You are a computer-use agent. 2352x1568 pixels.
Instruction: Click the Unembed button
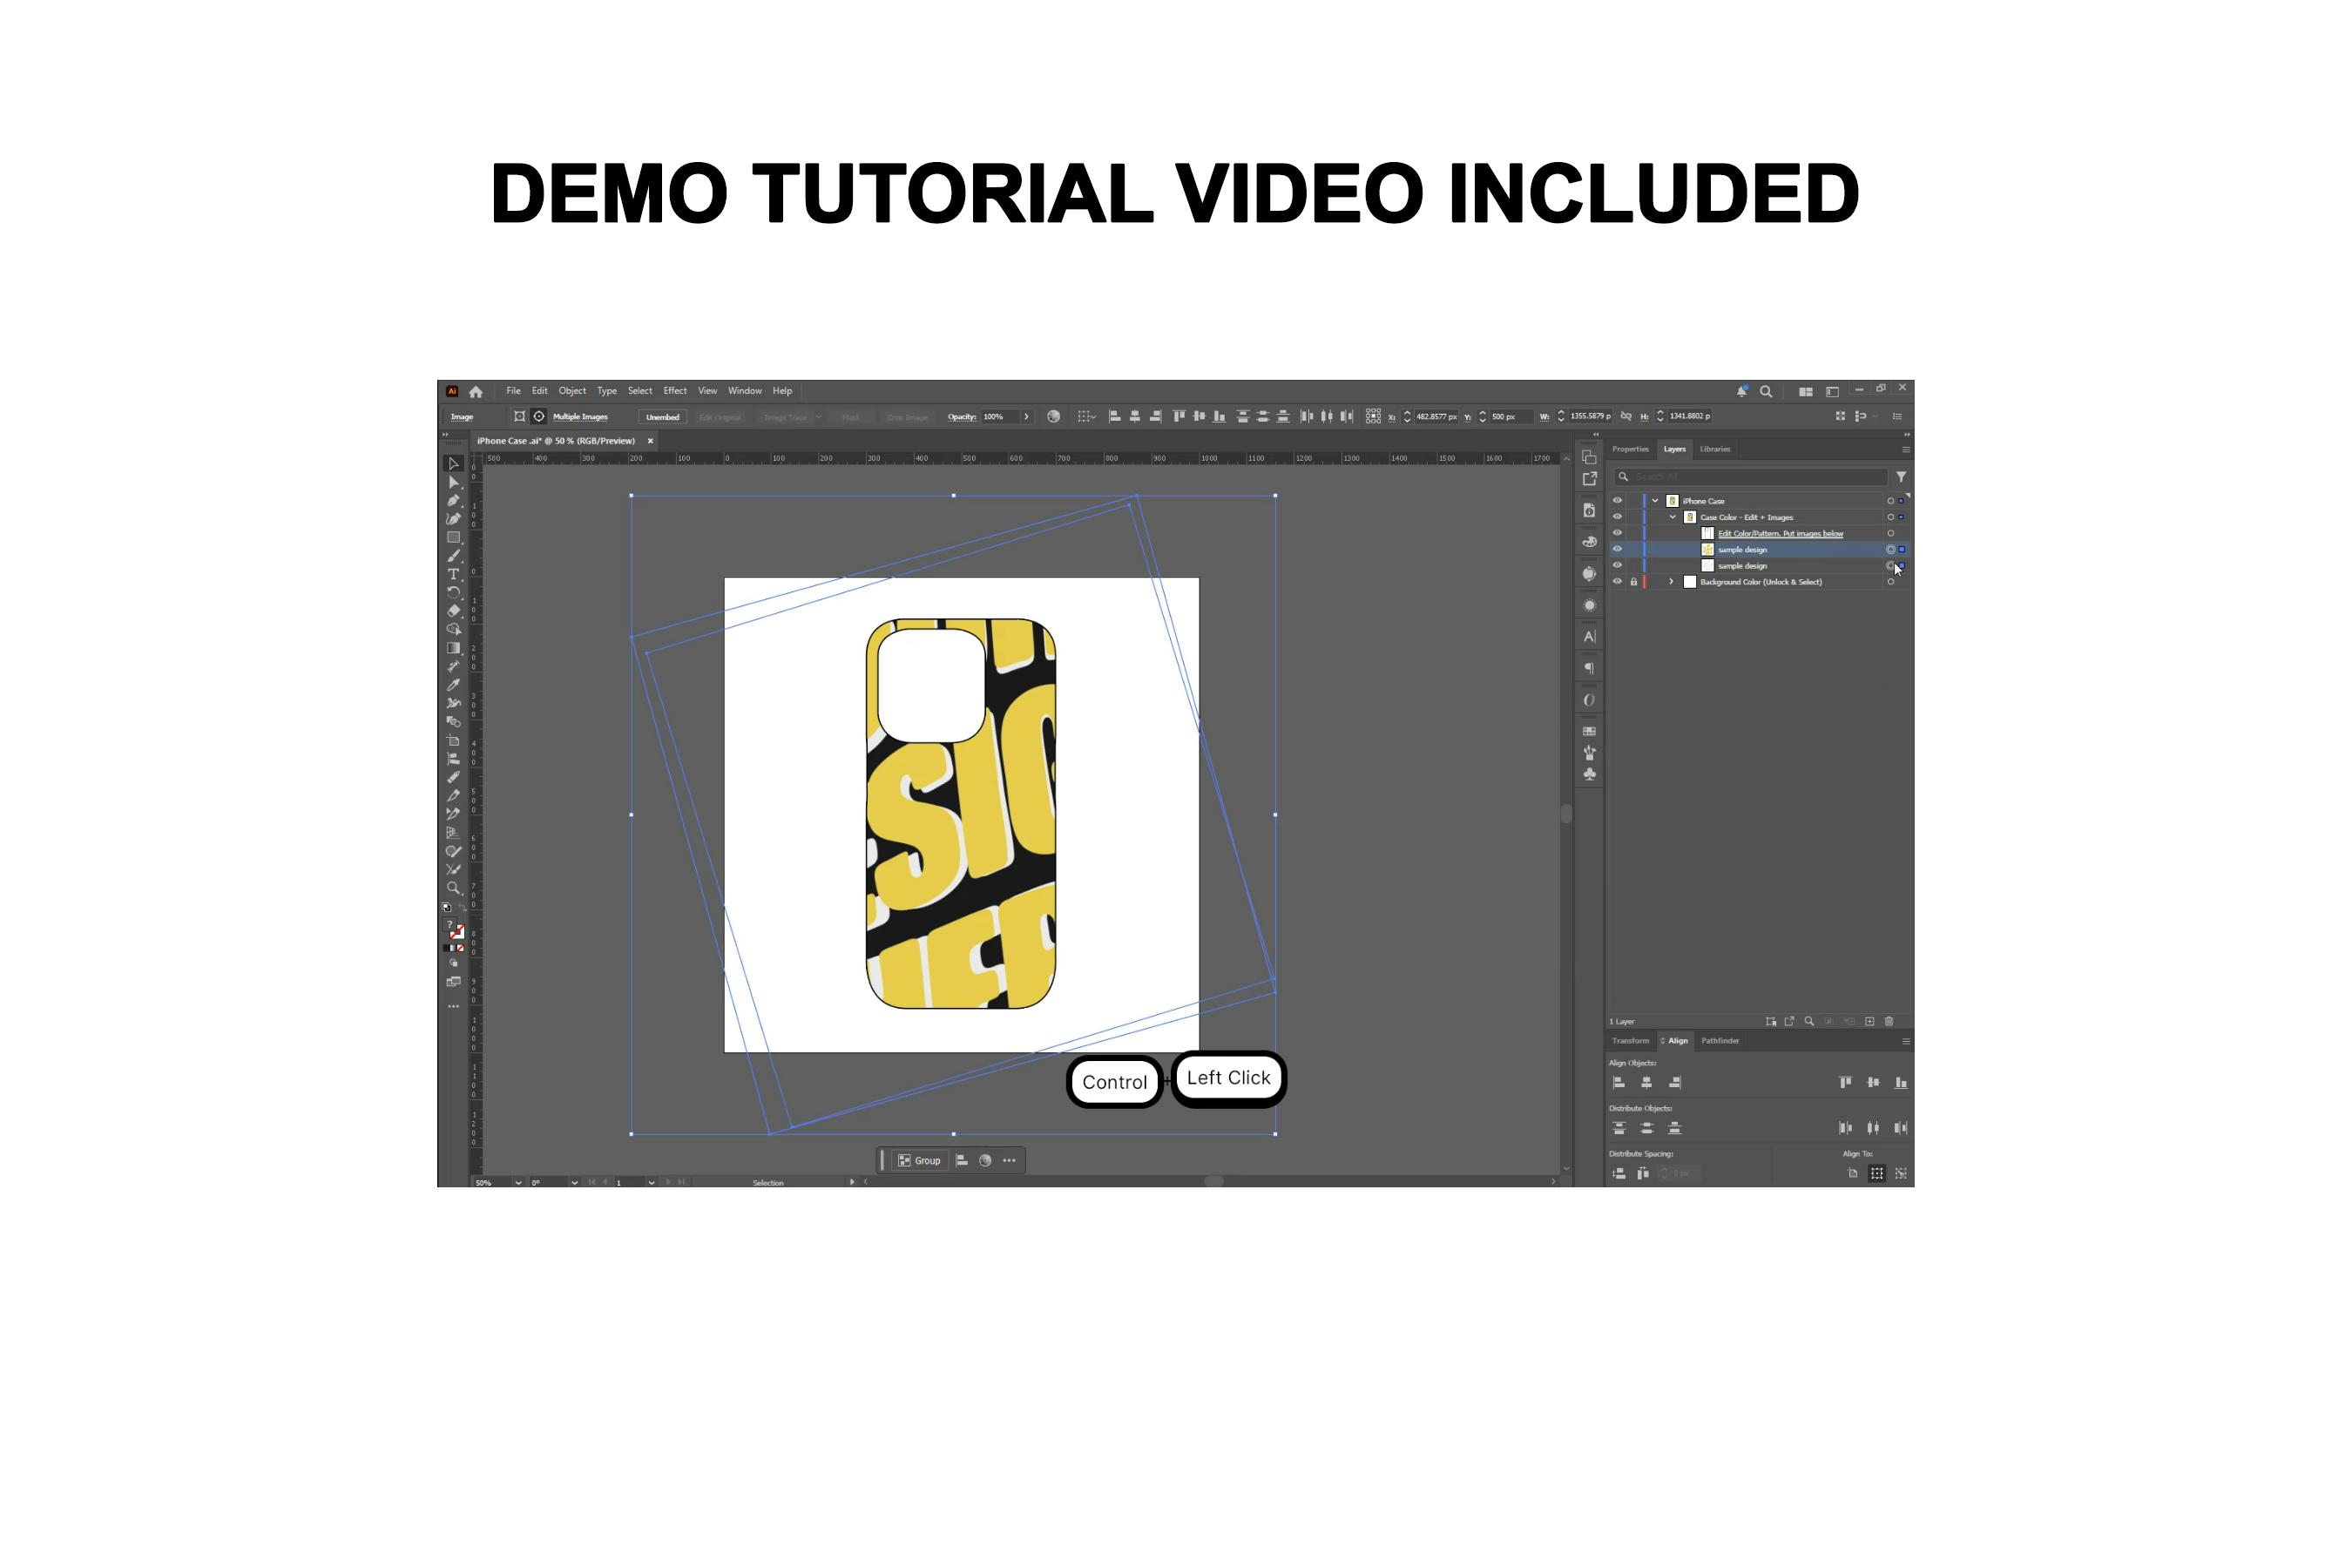point(662,417)
